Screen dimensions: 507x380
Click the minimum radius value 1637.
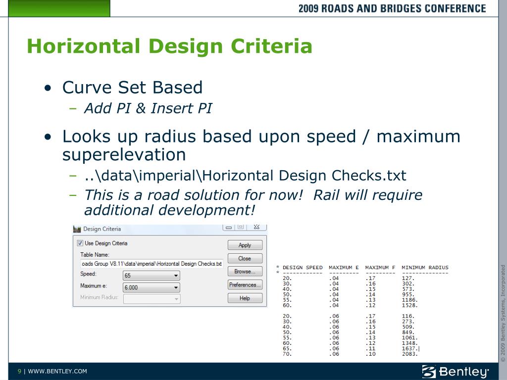click(409, 348)
